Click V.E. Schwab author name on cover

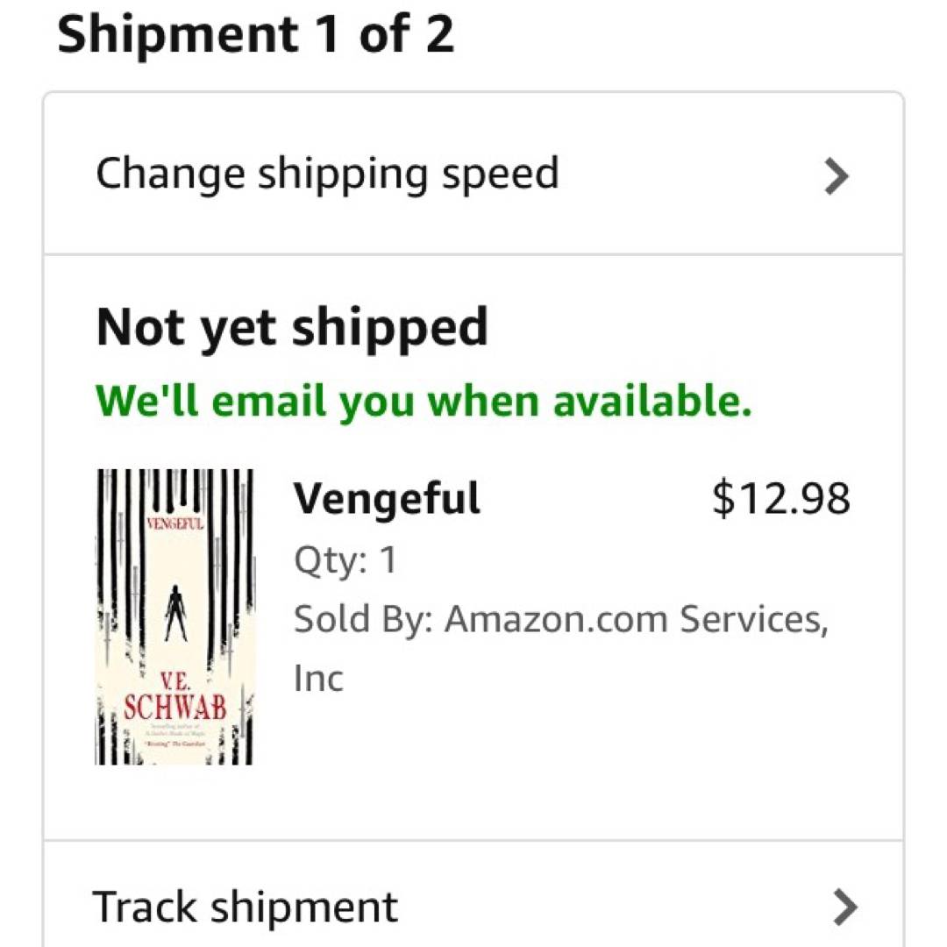coord(175,700)
